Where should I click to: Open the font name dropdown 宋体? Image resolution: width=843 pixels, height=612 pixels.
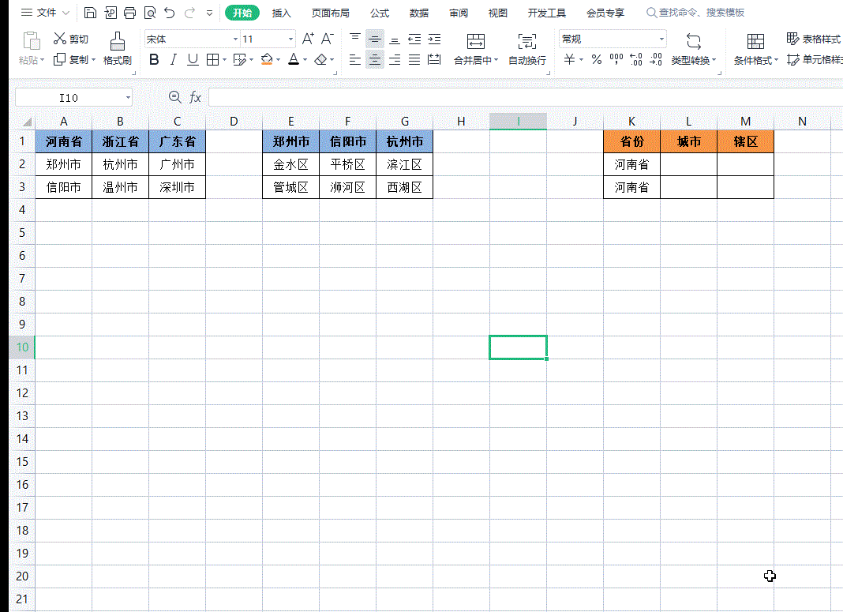coord(235,39)
